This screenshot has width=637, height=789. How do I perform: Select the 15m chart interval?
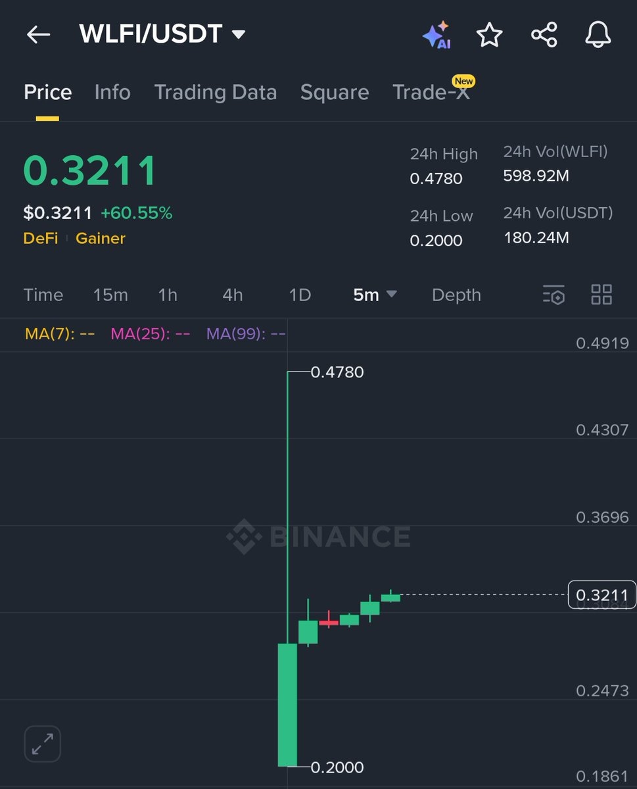coord(110,295)
